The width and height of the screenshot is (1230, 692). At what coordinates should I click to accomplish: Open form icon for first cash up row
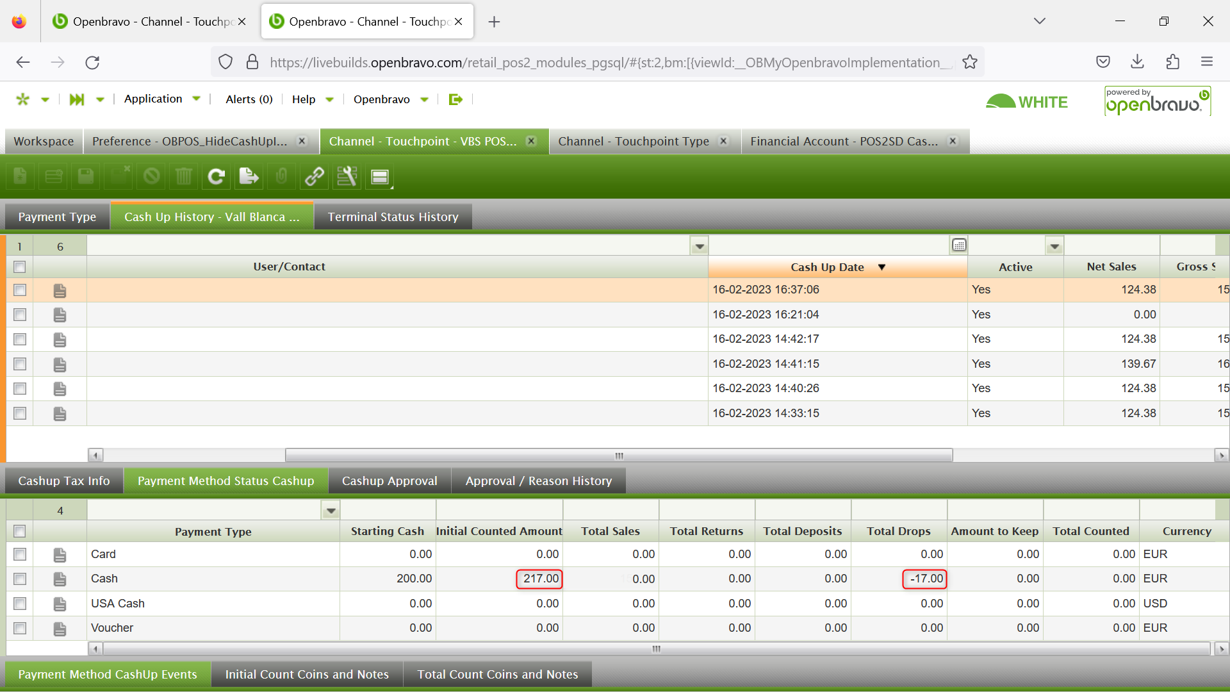pos(60,291)
